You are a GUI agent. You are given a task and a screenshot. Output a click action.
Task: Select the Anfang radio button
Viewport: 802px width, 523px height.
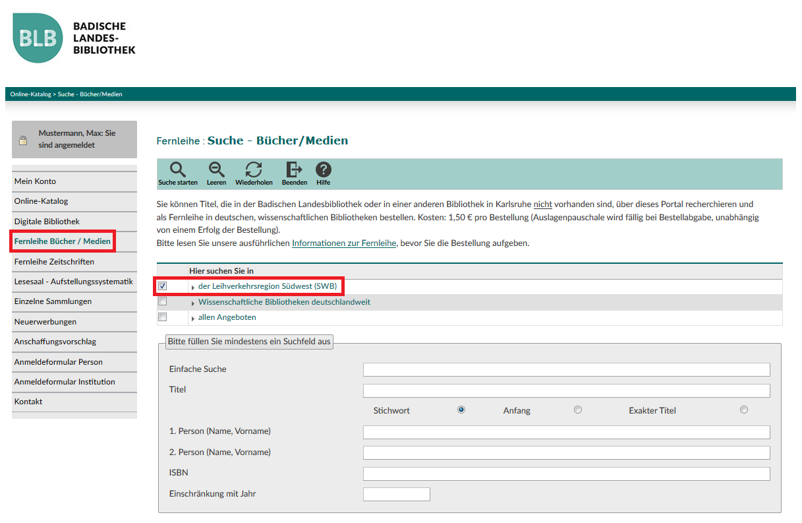(578, 410)
